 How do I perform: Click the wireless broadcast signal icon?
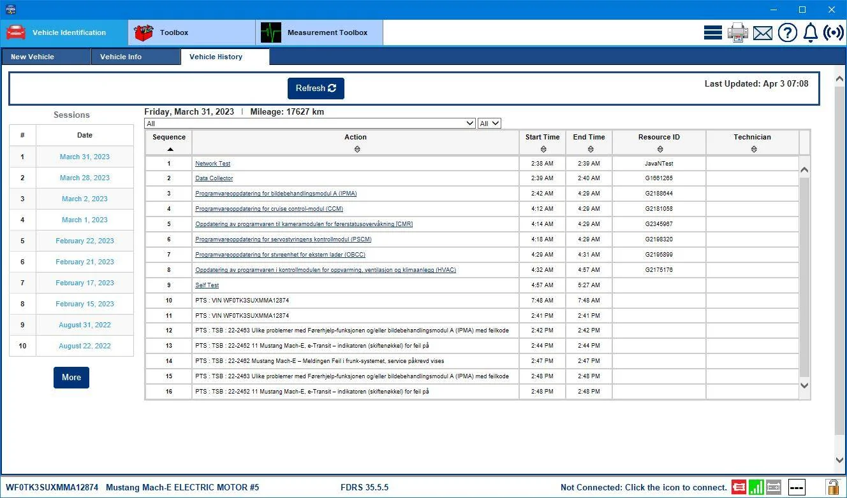tap(834, 32)
